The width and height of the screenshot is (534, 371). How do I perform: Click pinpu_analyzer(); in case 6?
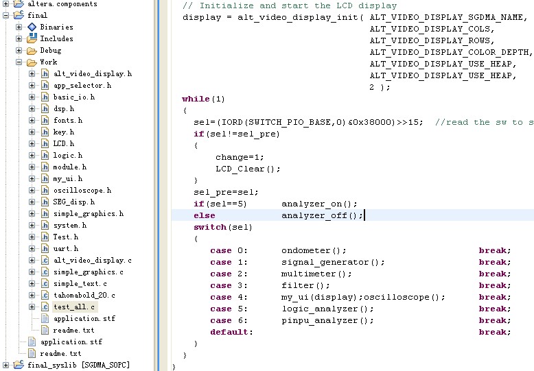(x=327, y=321)
